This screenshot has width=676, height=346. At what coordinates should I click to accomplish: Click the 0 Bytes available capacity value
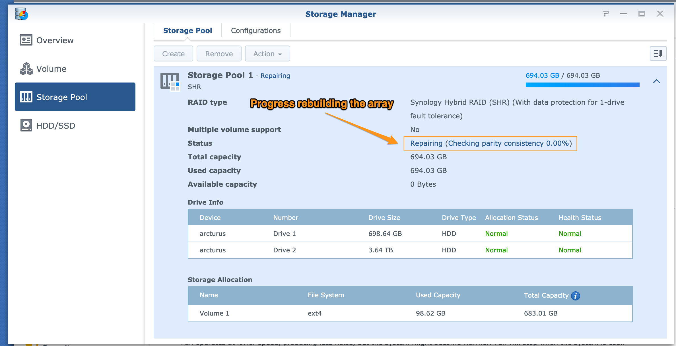pos(423,184)
